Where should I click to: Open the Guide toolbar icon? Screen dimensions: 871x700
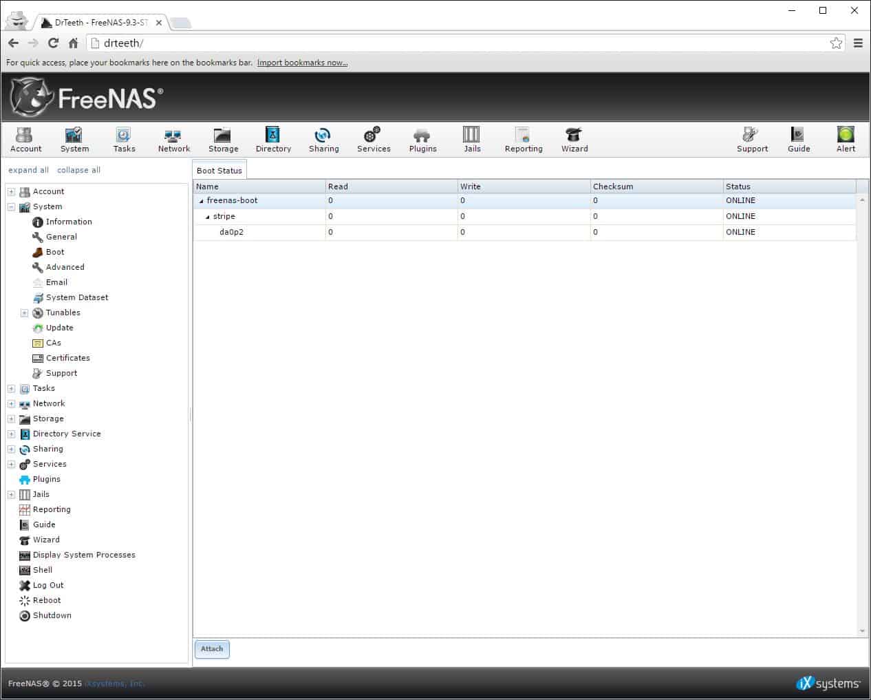coord(799,140)
